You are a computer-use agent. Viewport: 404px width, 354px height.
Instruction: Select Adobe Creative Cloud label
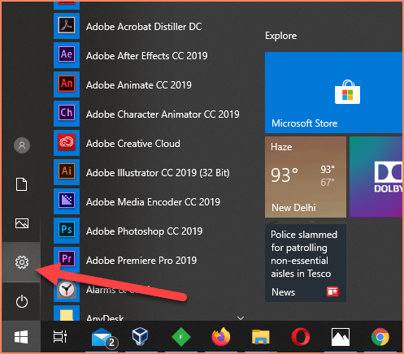(x=132, y=144)
